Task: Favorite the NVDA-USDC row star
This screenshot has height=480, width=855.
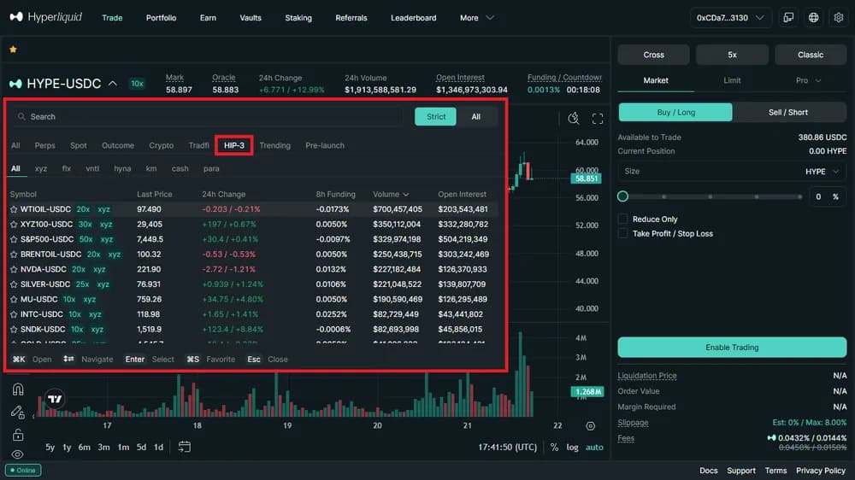Action: (14, 269)
